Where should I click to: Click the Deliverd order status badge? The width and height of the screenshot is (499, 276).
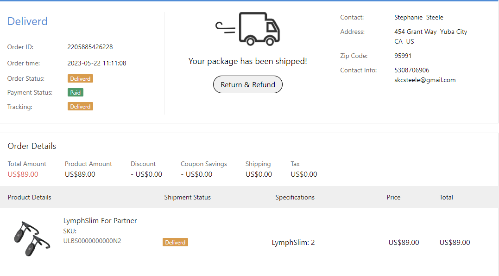click(81, 79)
